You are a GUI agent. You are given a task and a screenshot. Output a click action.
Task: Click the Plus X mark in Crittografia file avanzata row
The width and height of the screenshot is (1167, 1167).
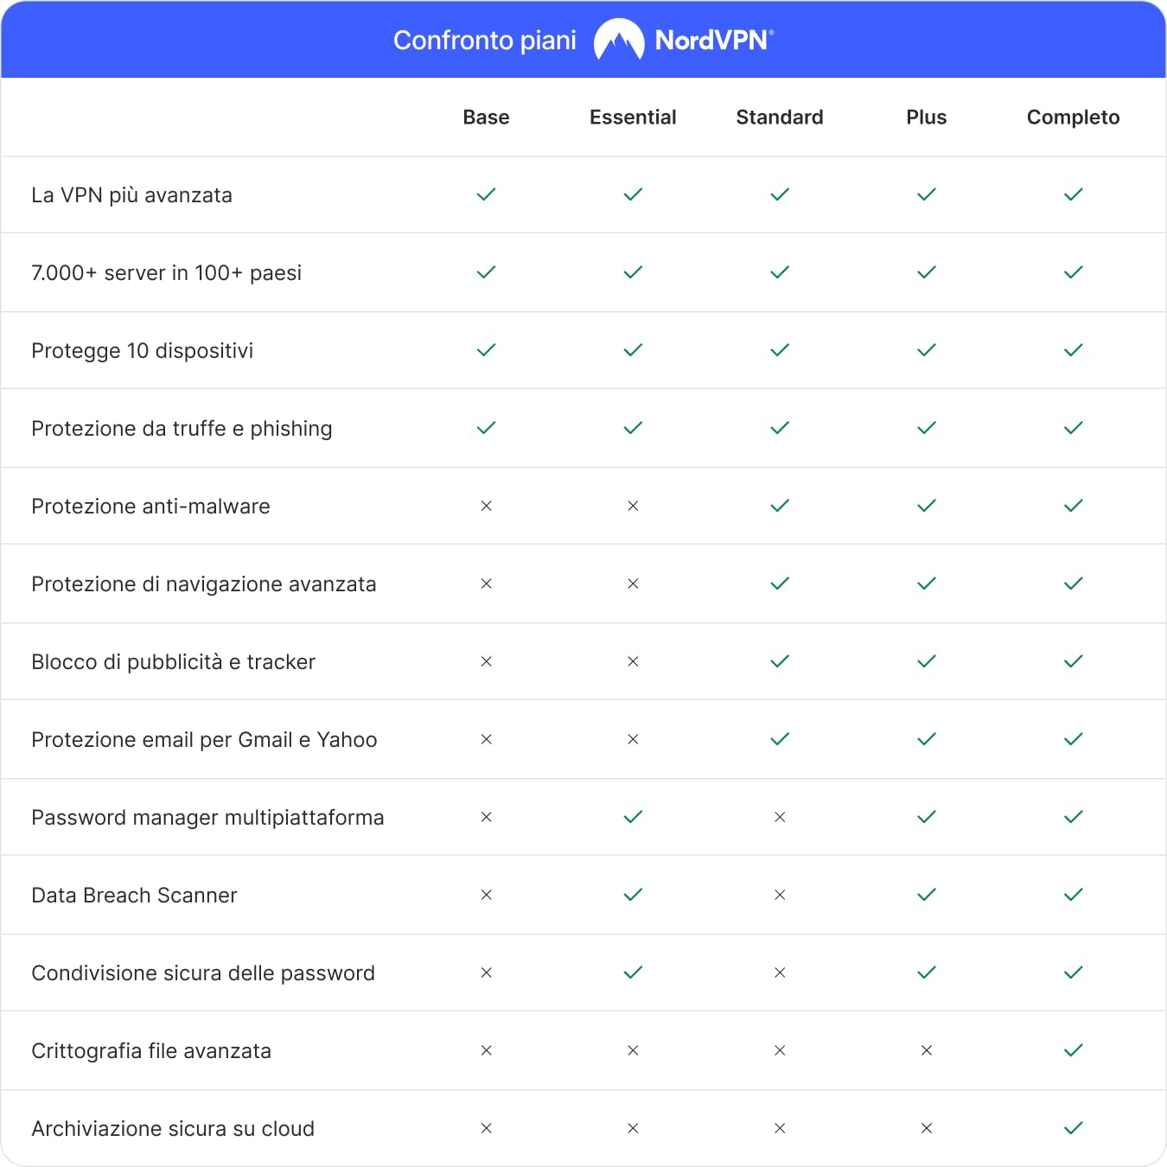click(927, 1050)
